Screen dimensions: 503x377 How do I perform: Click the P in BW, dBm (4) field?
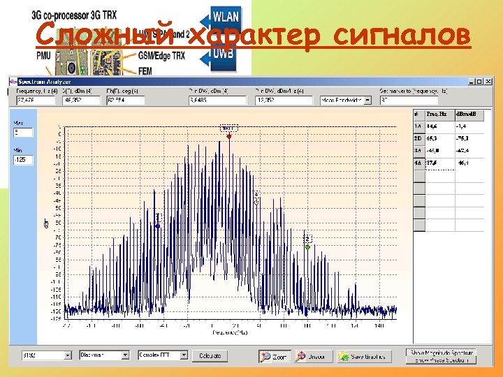pos(217,101)
